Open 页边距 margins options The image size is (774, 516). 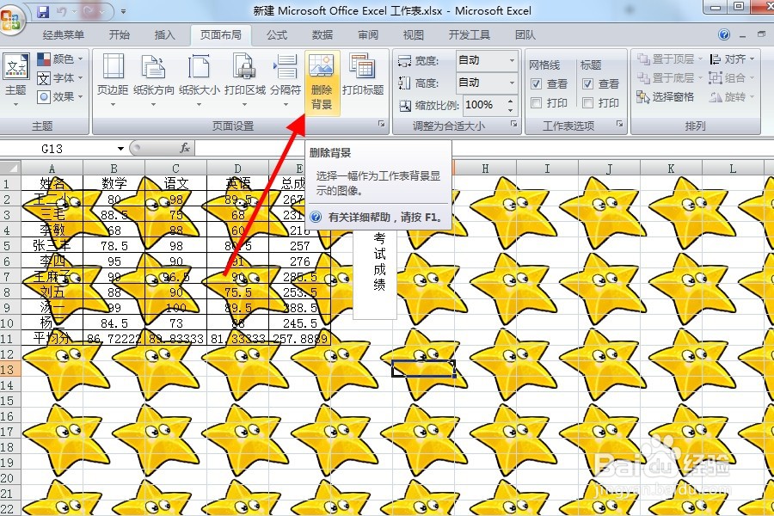click(113, 80)
